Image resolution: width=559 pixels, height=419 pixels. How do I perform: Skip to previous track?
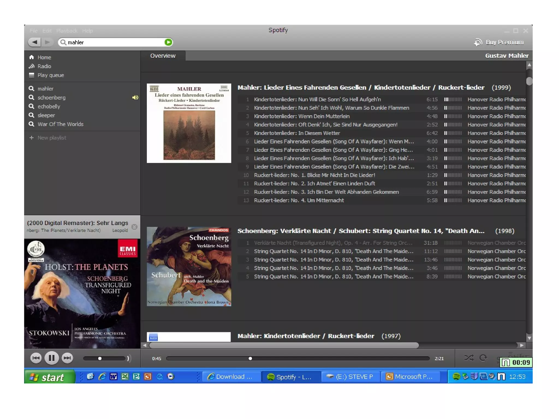[x=36, y=358]
